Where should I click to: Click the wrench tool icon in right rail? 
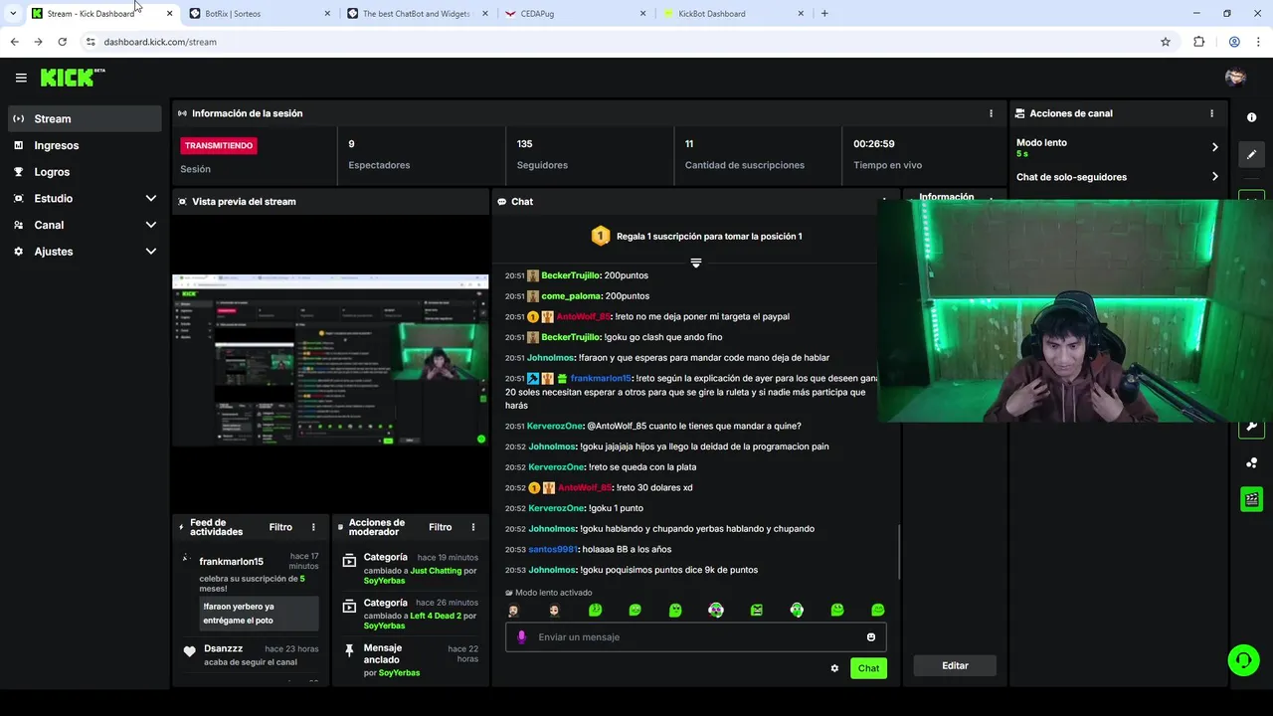tap(1251, 427)
